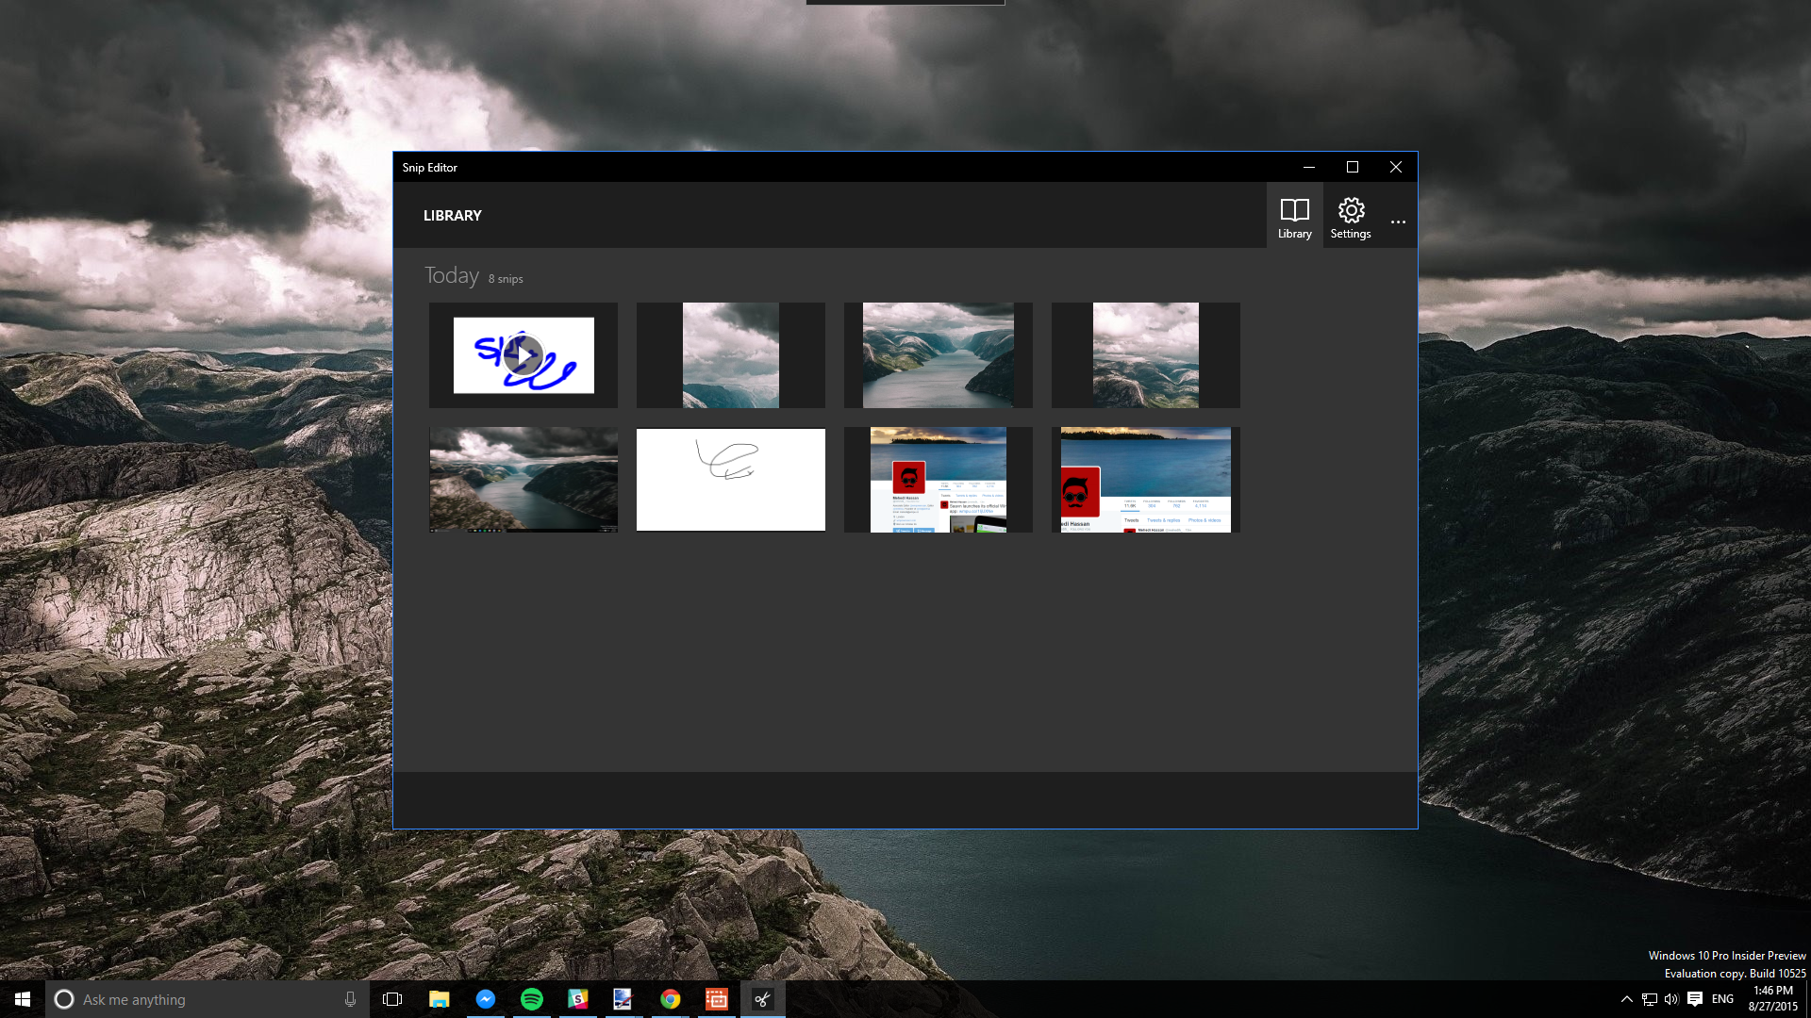The height and width of the screenshot is (1018, 1811).
Task: Open the wide fjord river snip
Action: (938, 355)
